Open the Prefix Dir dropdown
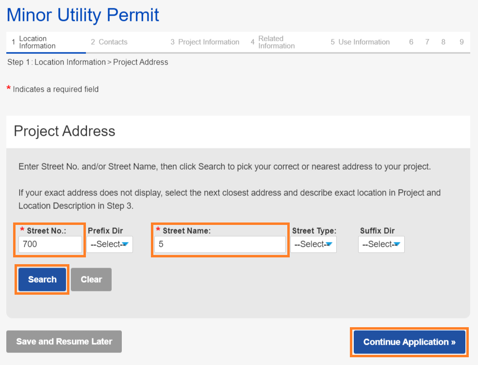The width and height of the screenshot is (478, 365). point(110,244)
